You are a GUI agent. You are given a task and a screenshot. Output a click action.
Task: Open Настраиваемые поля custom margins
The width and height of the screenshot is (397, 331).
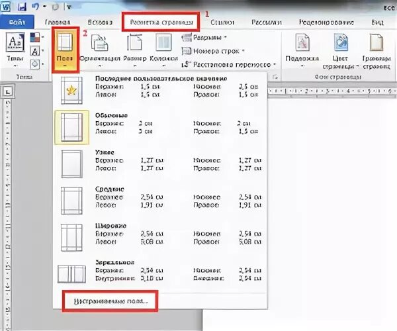(x=110, y=301)
